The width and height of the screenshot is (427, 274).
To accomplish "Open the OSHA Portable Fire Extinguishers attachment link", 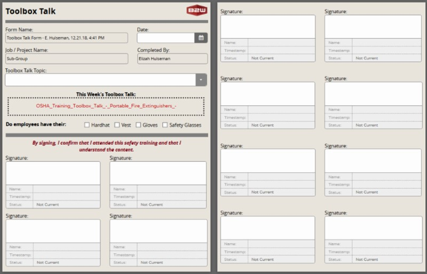I will [106, 106].
